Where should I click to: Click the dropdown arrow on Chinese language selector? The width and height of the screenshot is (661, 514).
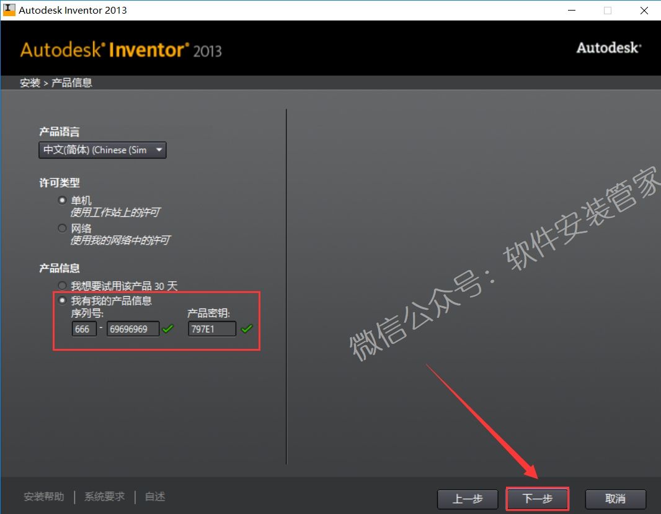point(159,150)
